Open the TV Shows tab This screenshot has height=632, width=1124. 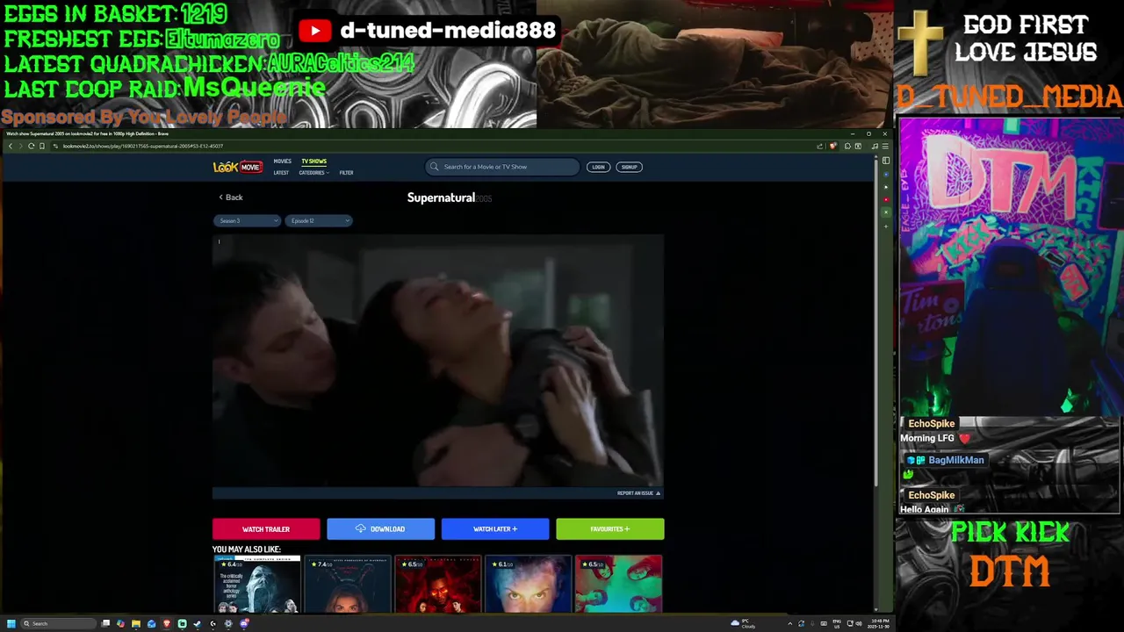point(313,162)
